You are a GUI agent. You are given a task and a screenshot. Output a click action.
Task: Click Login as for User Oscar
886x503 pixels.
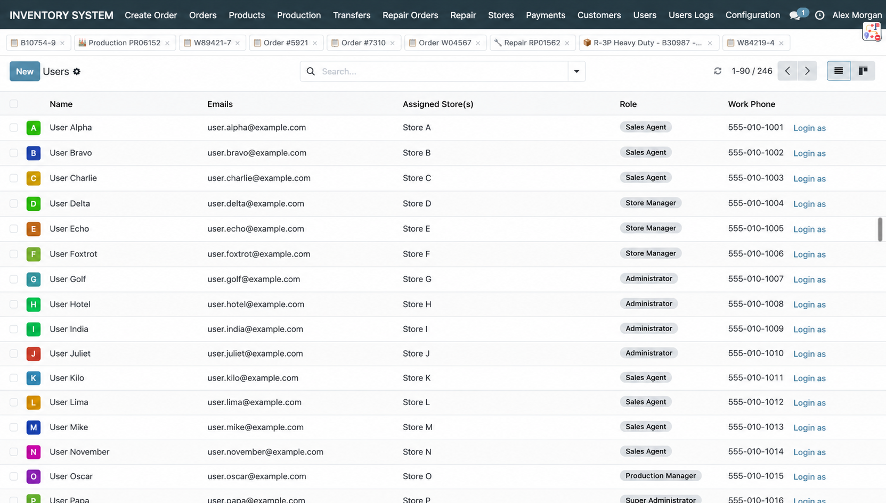809,476
